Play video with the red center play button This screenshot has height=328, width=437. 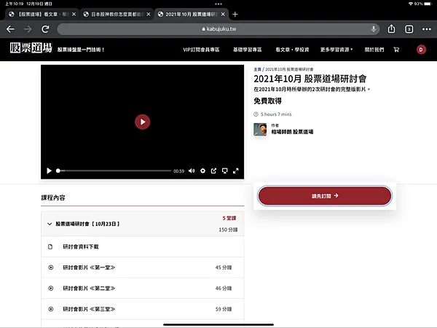[143, 122]
